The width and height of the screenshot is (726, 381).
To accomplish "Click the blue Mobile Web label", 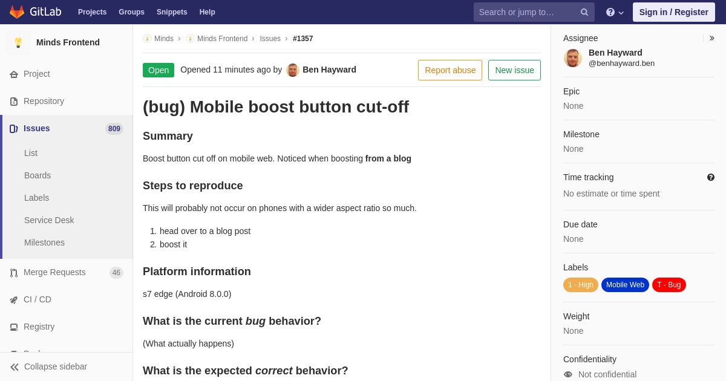I will pos(625,285).
